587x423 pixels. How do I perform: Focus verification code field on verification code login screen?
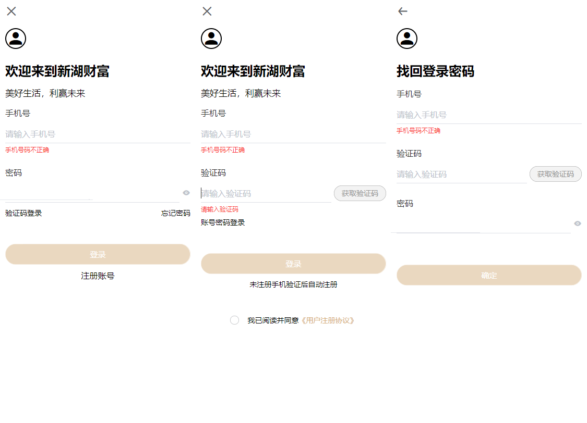point(266,194)
